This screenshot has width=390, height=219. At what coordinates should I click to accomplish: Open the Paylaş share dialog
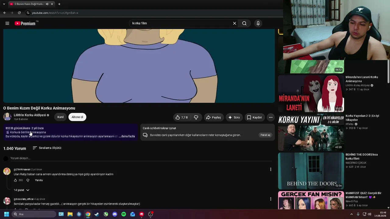pyautogui.click(x=214, y=117)
